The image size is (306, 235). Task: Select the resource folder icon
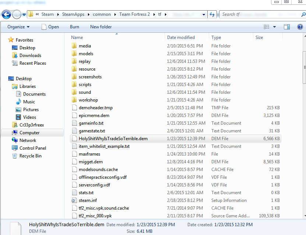tap(74, 69)
